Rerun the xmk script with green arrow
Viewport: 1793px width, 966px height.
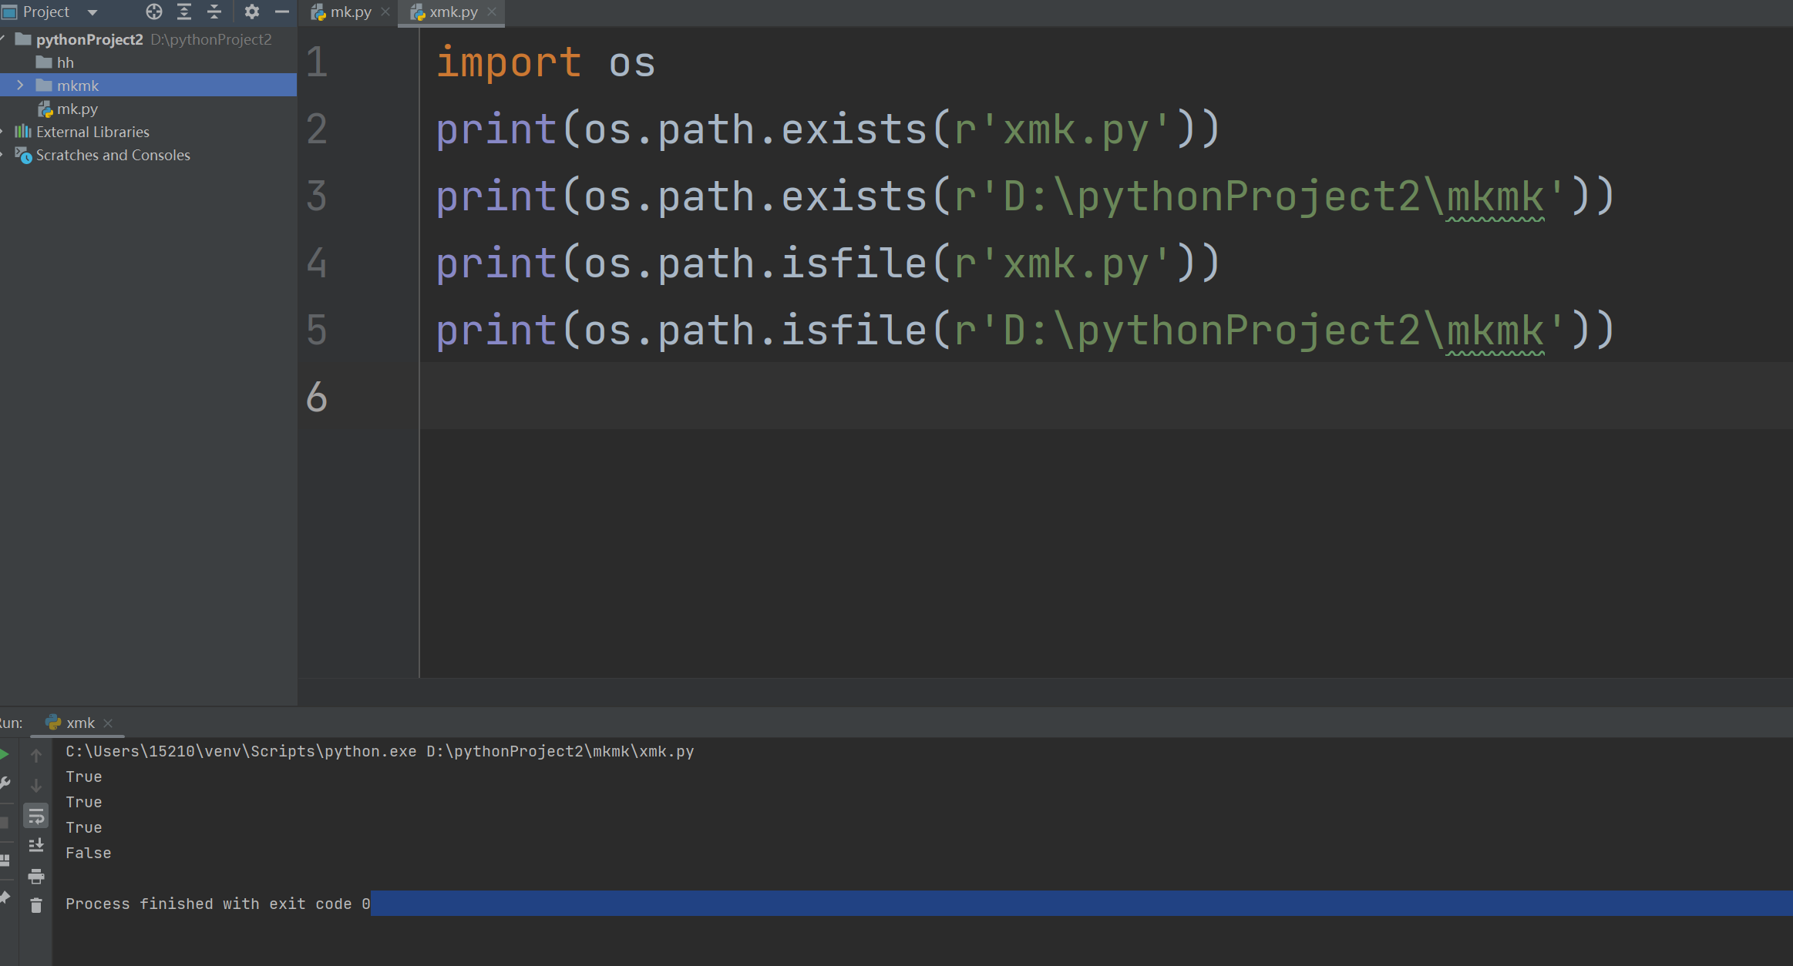[x=5, y=754]
